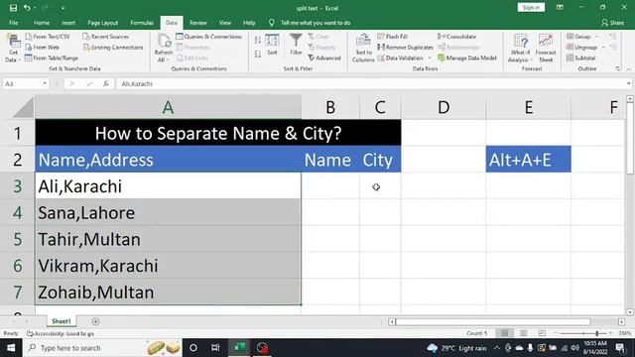Open Manage Data Model
Image resolution: width=635 pixels, height=357 pixels.
[x=467, y=58]
